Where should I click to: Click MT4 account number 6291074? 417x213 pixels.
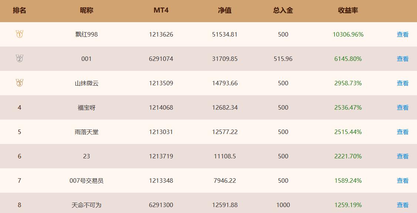click(161, 59)
